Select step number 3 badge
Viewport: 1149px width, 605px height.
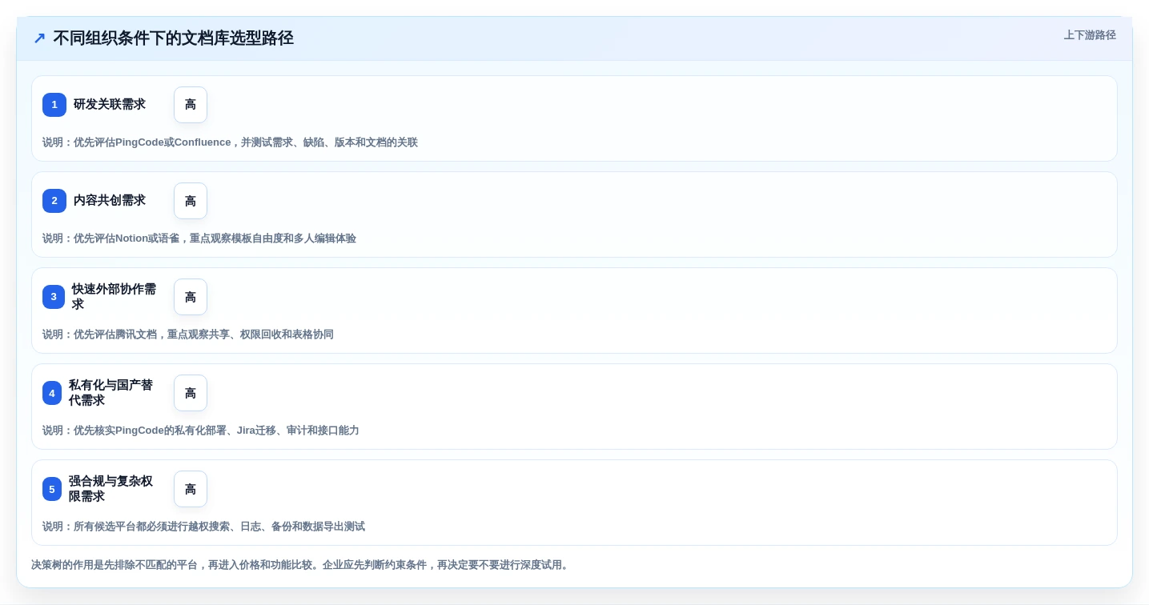coord(54,297)
